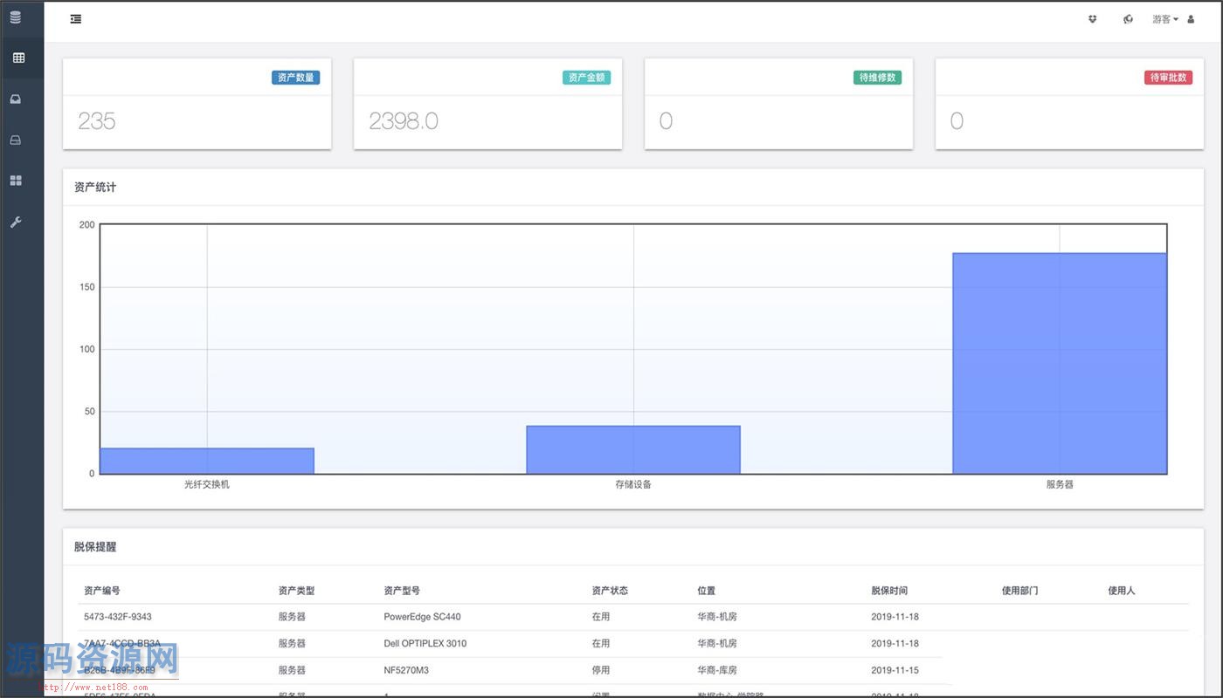Click the 位置 column header
The height and width of the screenshot is (698, 1223).
pos(706,591)
